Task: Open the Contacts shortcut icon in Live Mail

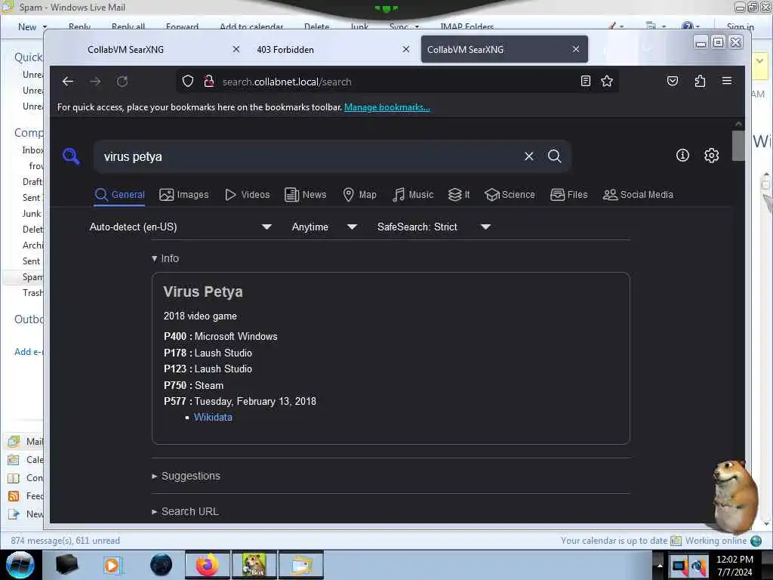Action: [14, 478]
